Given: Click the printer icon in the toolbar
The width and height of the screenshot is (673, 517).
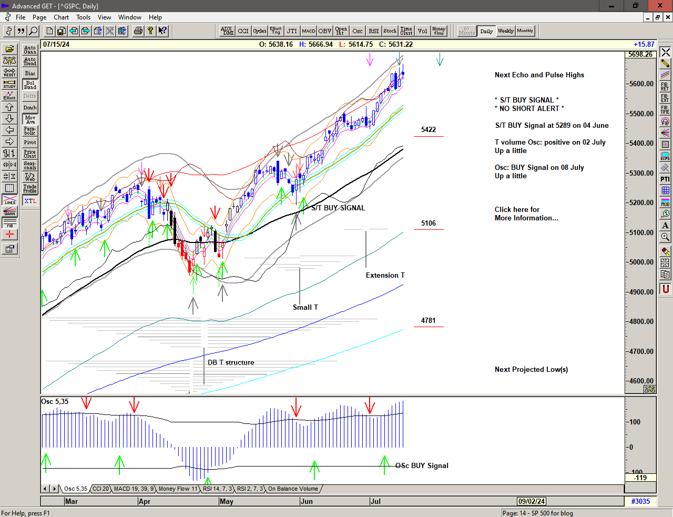Looking at the screenshot, I should coord(138,31).
